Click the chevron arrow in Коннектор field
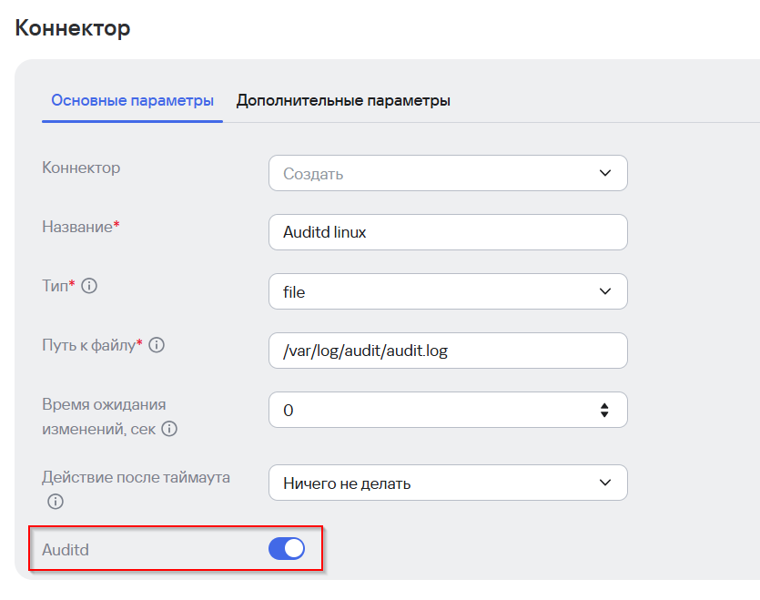This screenshot has height=600, width=760. tap(605, 173)
